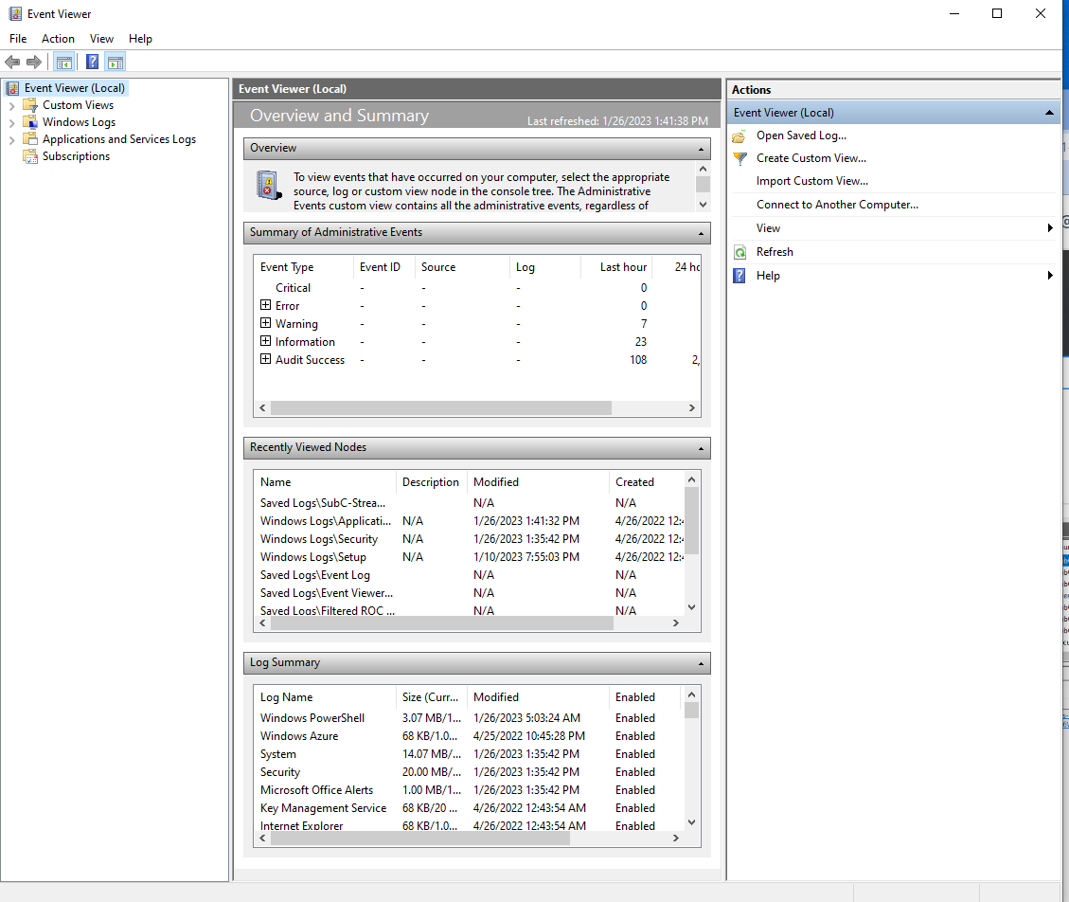Click the blue Help toolbar icon
1069x902 pixels.
pos(92,63)
